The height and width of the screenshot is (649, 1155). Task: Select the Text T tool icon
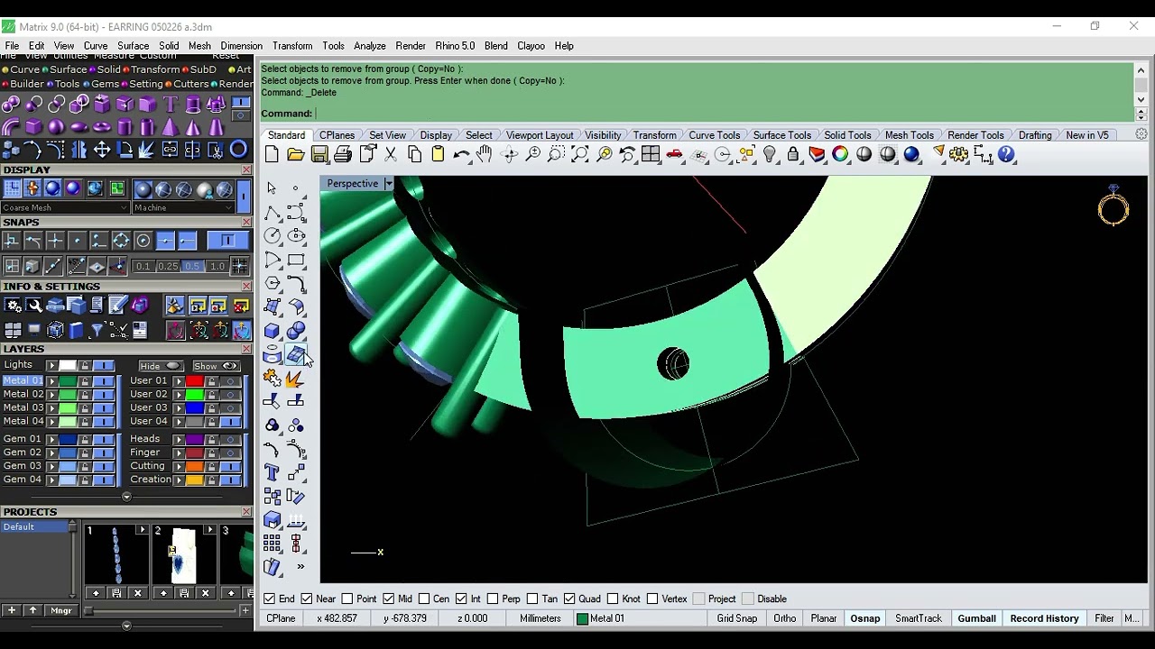click(171, 105)
